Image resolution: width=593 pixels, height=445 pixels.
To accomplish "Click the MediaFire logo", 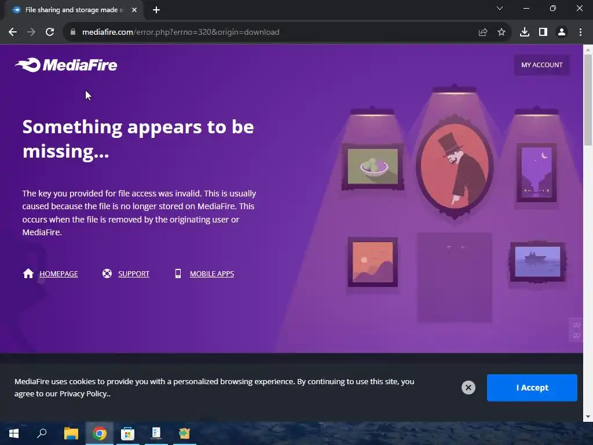I will 66,65.
